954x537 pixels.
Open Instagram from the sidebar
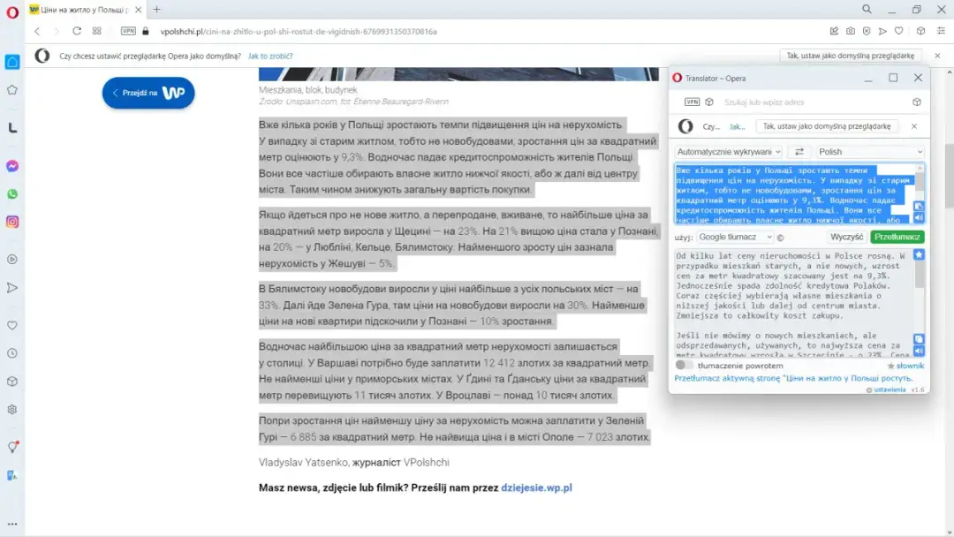(x=11, y=222)
